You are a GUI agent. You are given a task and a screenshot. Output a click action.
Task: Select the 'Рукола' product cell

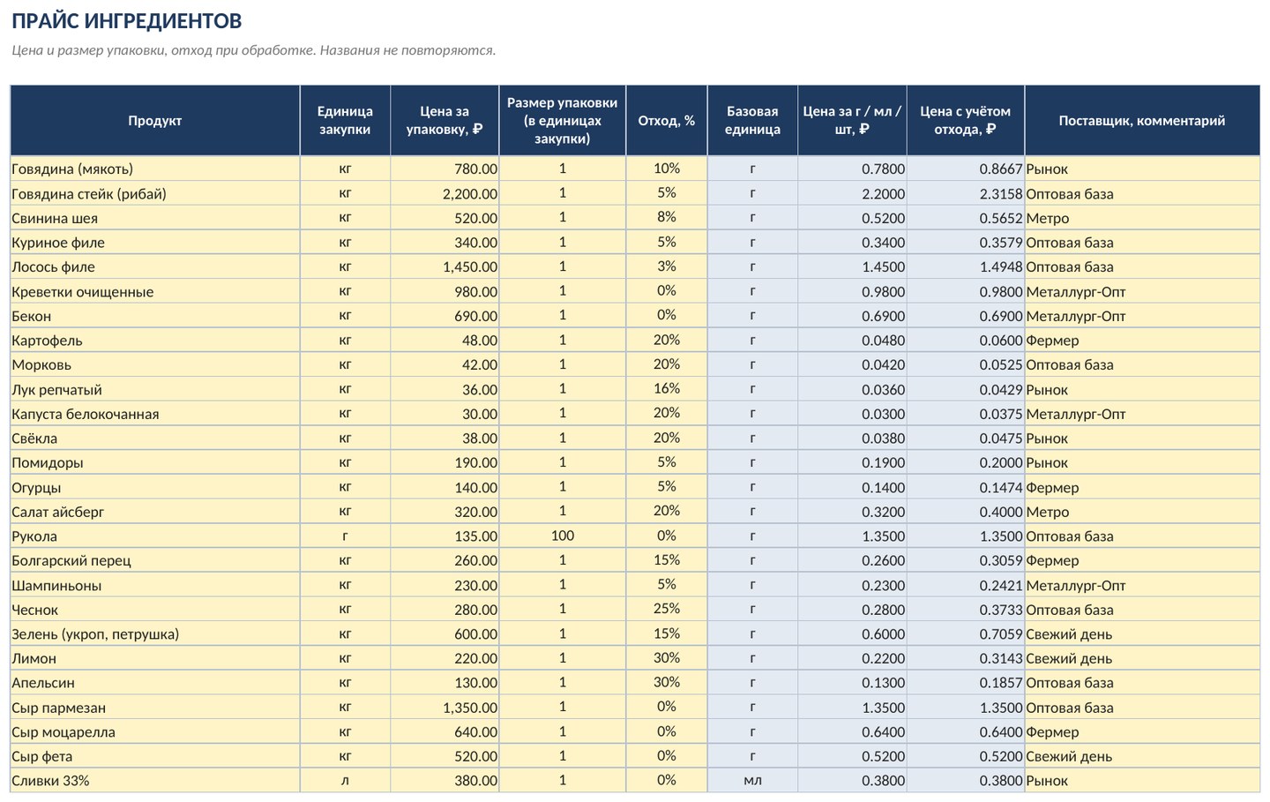coord(155,536)
